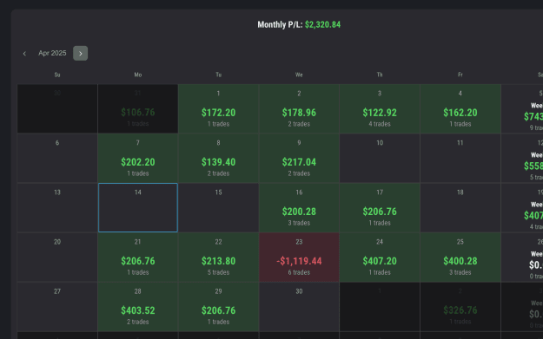This screenshot has width=543, height=339.
Task: Open the April 22 cell showing $213.80
Action: tap(219, 258)
